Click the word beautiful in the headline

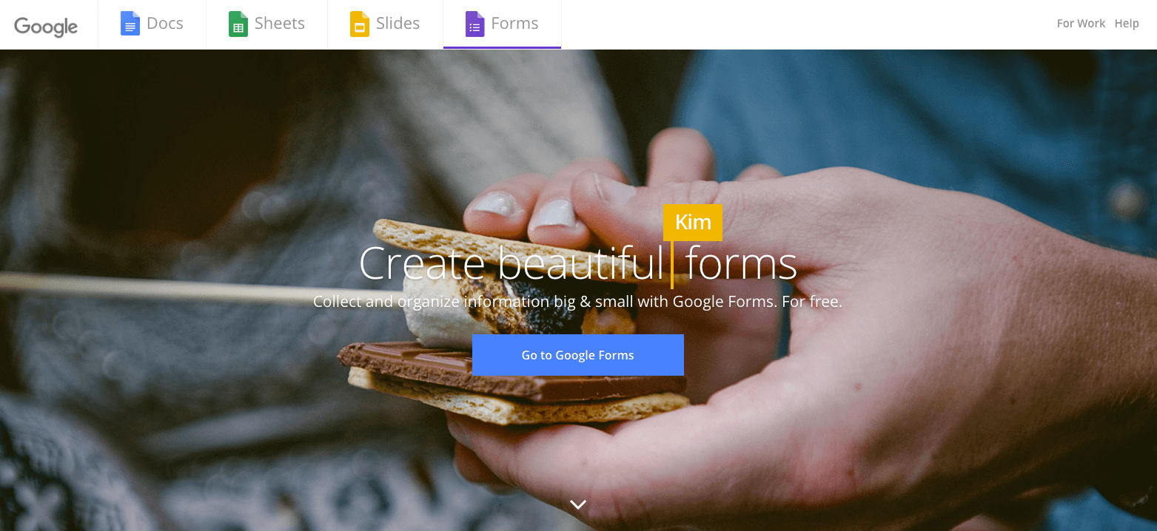click(x=581, y=263)
